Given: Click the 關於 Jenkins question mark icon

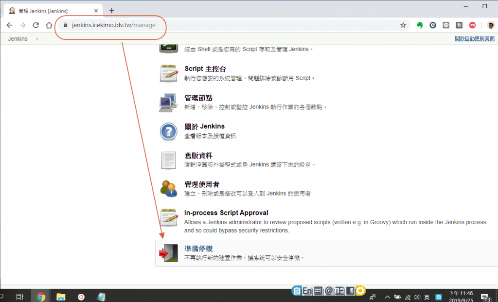Looking at the screenshot, I should (x=168, y=131).
